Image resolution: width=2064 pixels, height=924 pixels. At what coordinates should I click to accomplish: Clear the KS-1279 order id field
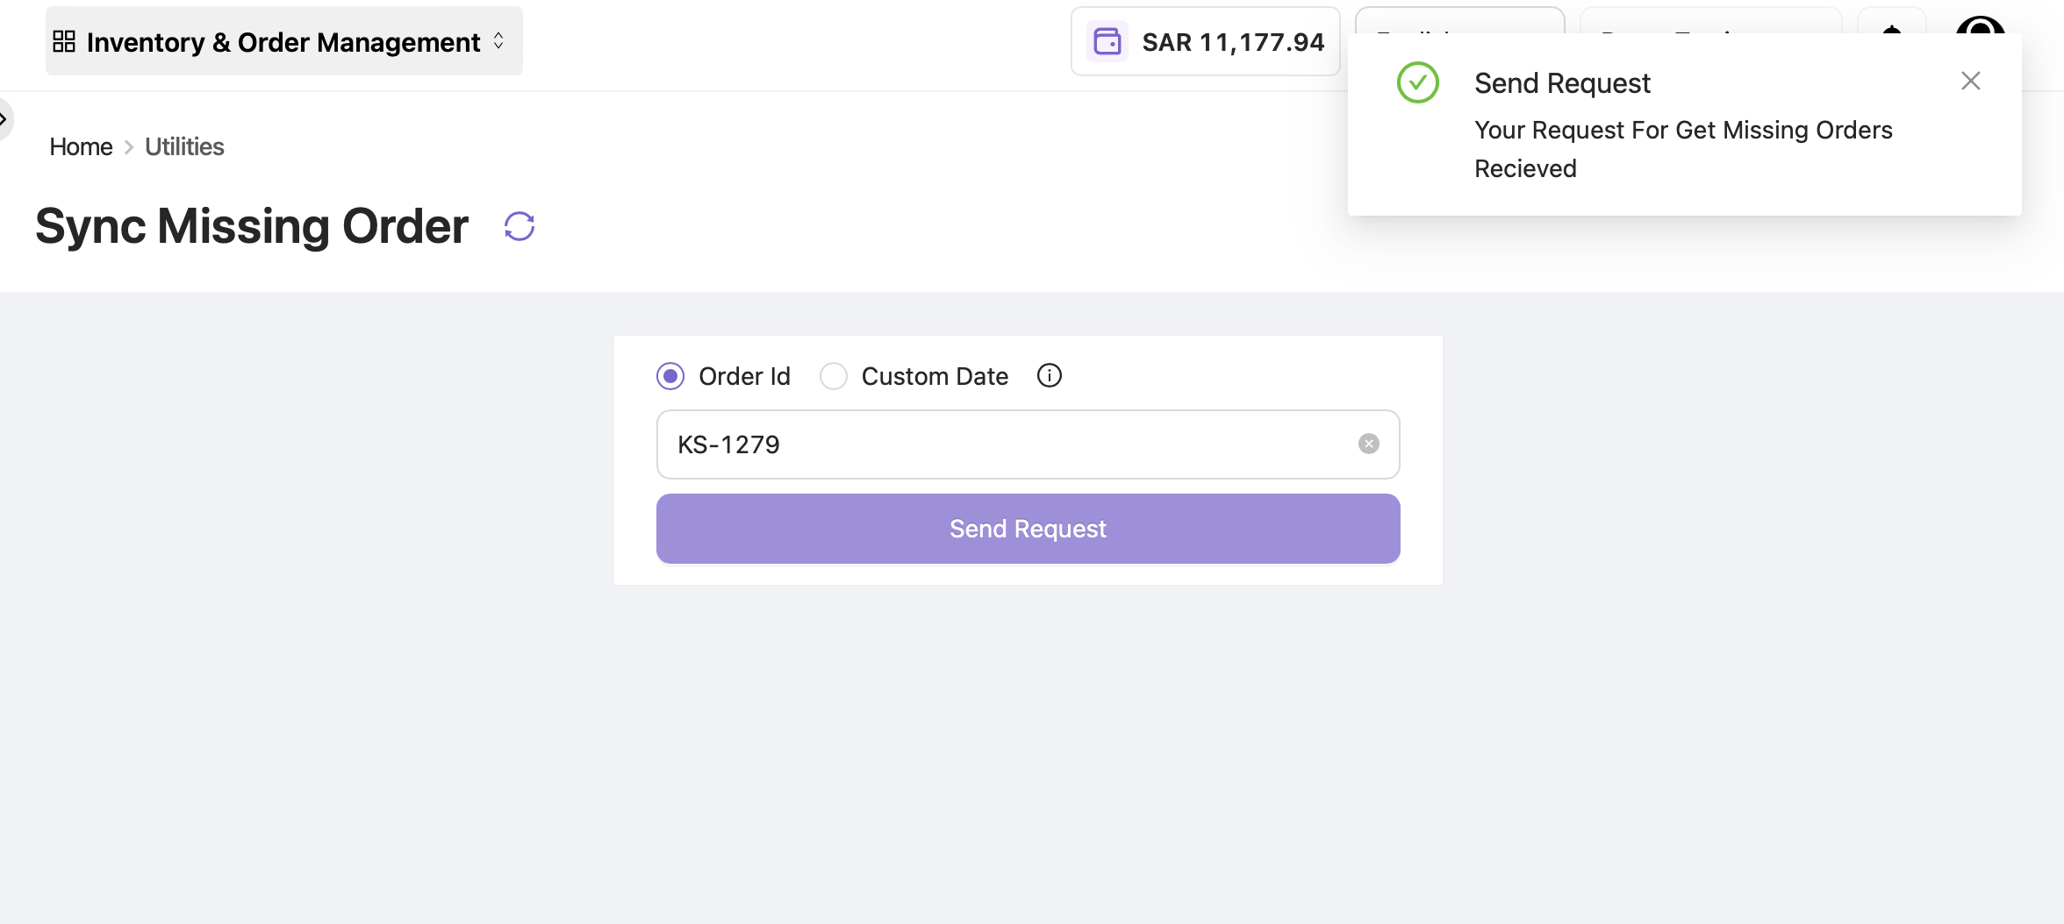(1368, 444)
